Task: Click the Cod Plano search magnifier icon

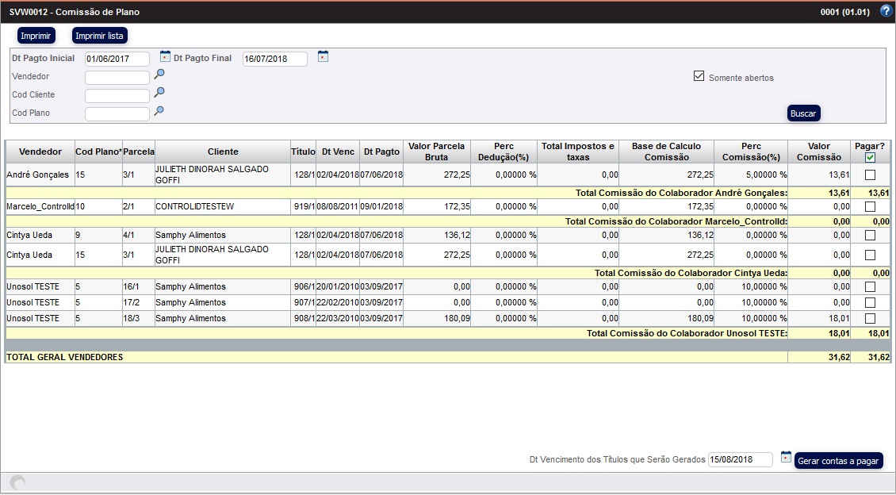Action: point(159,111)
